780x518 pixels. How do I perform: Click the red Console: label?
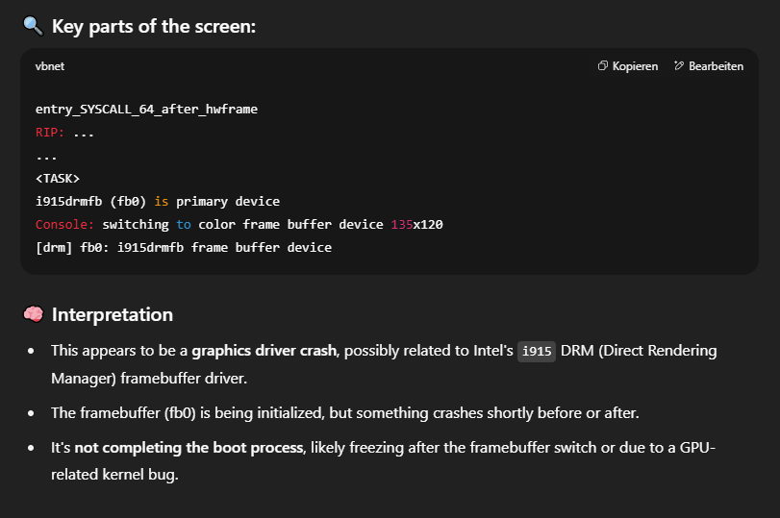(64, 224)
